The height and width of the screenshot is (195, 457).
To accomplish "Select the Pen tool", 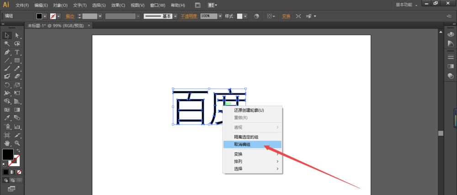I will 7,52.
